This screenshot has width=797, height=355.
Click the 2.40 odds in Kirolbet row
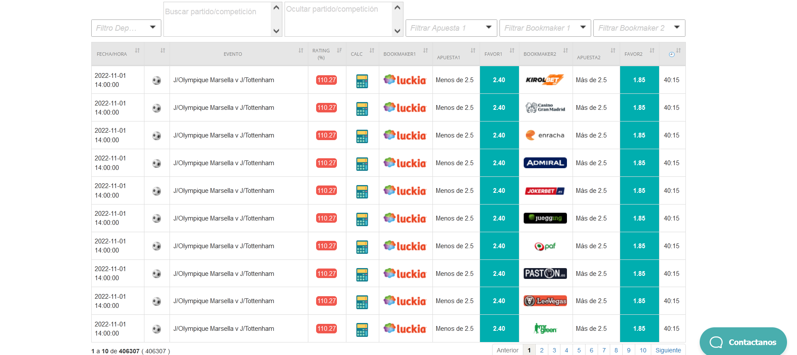(x=499, y=80)
